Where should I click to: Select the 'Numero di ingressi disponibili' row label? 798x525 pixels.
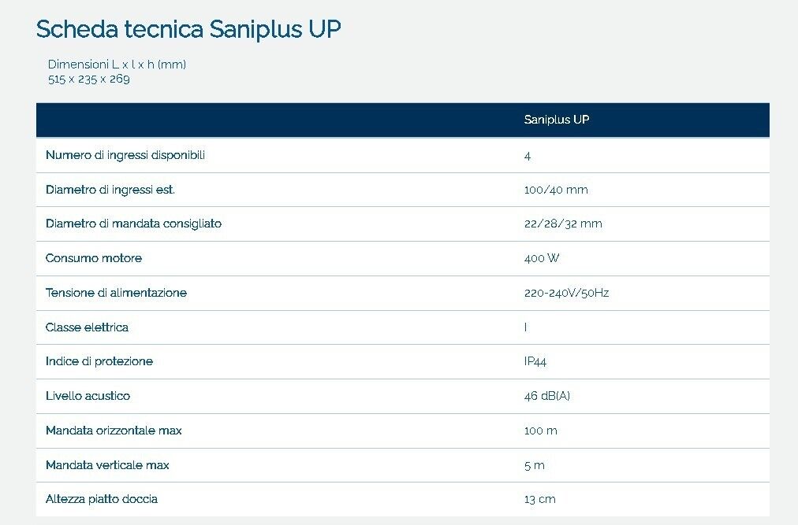click(x=125, y=155)
